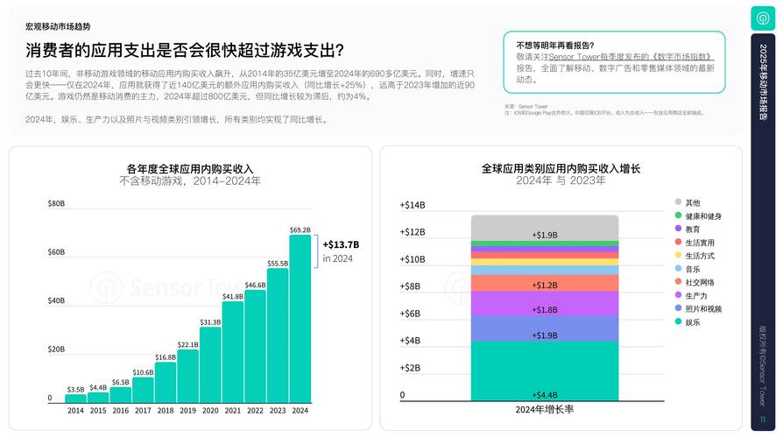Viewport: 783px width, 438px height.
Task: Click the 娱乐 legend color dot
Action: (x=678, y=322)
